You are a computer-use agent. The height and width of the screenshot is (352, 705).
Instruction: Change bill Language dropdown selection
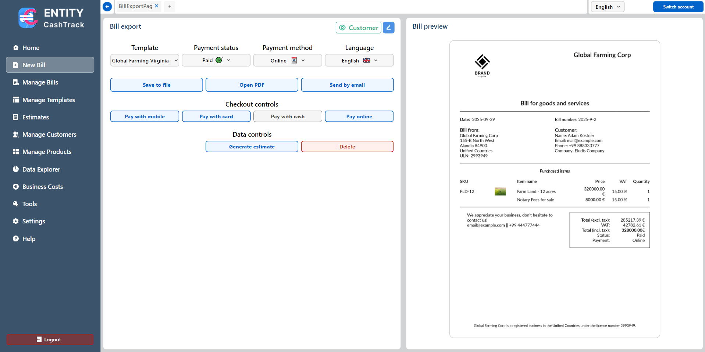tap(359, 61)
